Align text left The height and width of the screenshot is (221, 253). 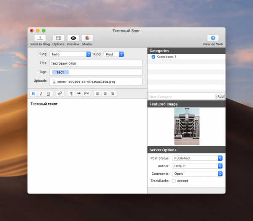pyautogui.click(x=98, y=94)
